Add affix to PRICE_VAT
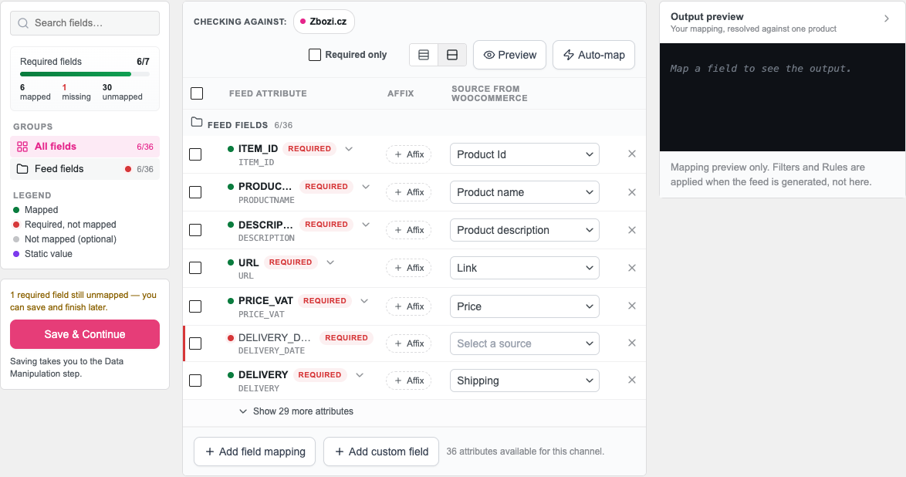 (x=408, y=306)
